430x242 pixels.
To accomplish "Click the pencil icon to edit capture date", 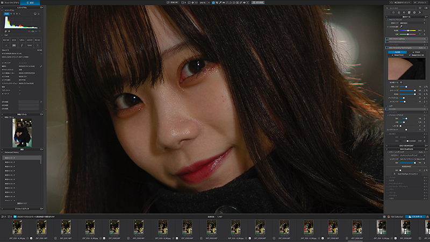I will tap(41, 66).
